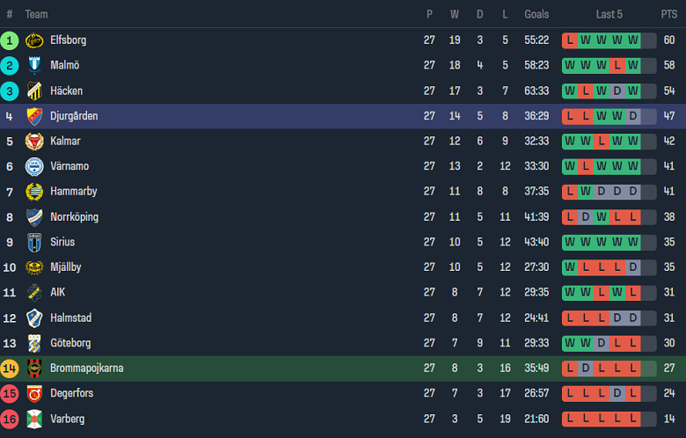
Task: Click Elfsborg's most recent win badge
Action: pyautogui.click(x=633, y=40)
